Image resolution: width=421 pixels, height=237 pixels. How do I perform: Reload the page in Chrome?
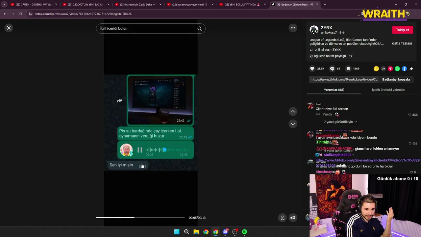(21, 14)
